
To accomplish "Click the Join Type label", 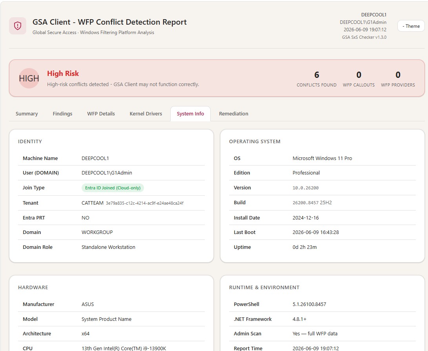I will pos(34,187).
